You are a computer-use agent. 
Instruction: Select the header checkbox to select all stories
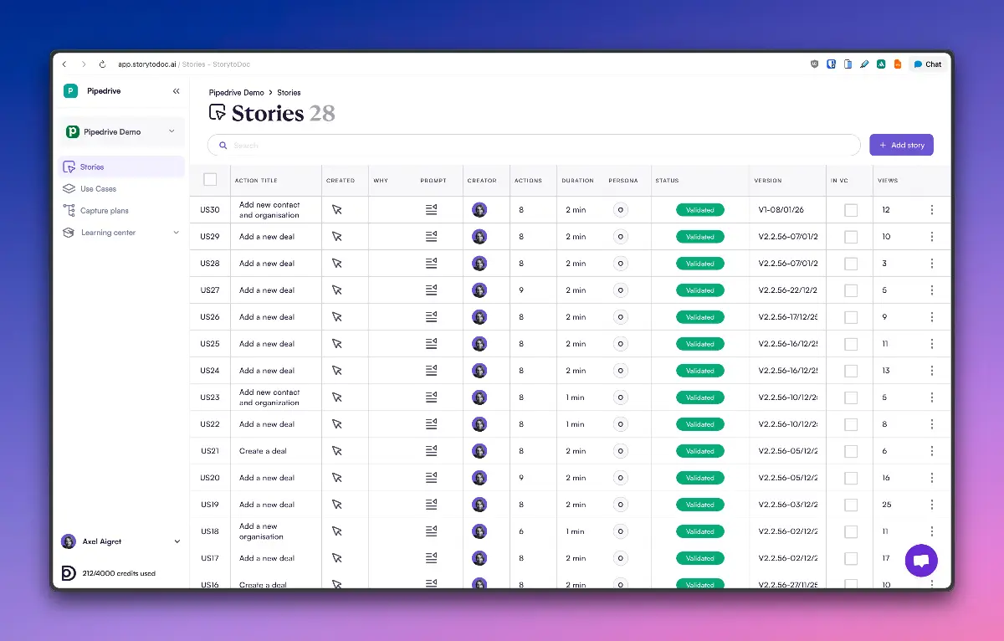point(210,178)
